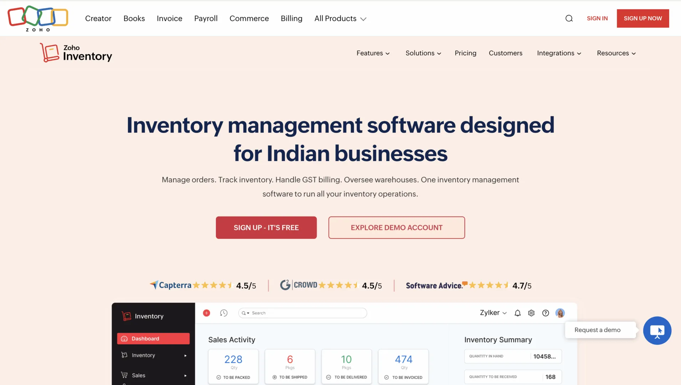
Task: Click the 228 To Be Packed card
Action: tap(233, 366)
